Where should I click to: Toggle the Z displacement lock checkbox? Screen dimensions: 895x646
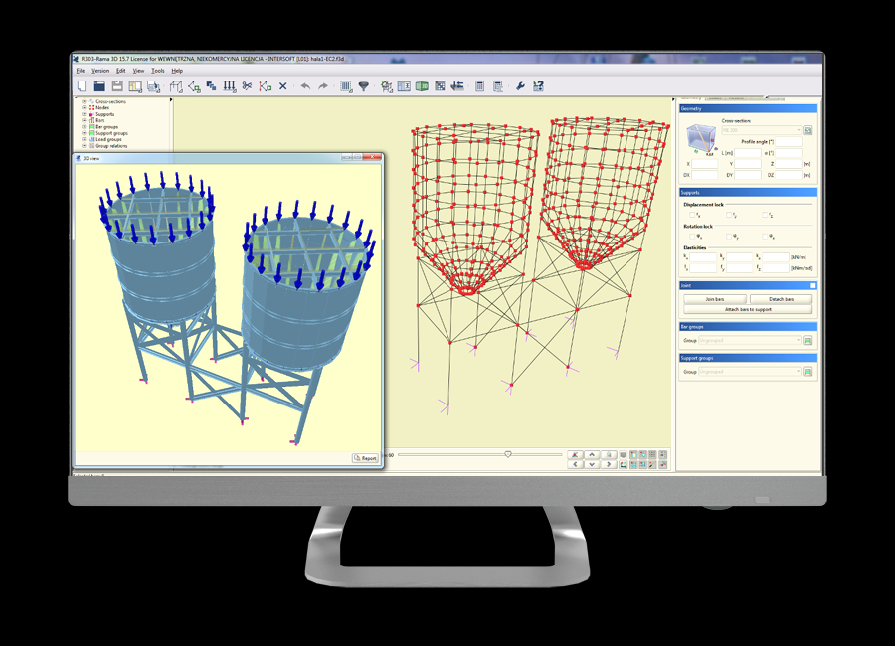pos(765,215)
